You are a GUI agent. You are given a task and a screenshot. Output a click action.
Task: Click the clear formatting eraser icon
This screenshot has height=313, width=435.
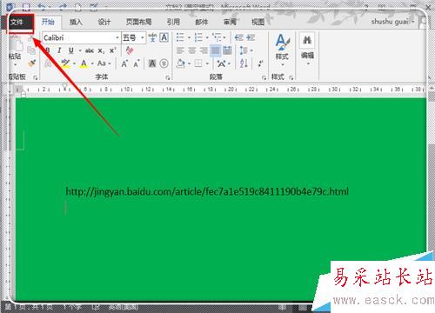coord(129,50)
